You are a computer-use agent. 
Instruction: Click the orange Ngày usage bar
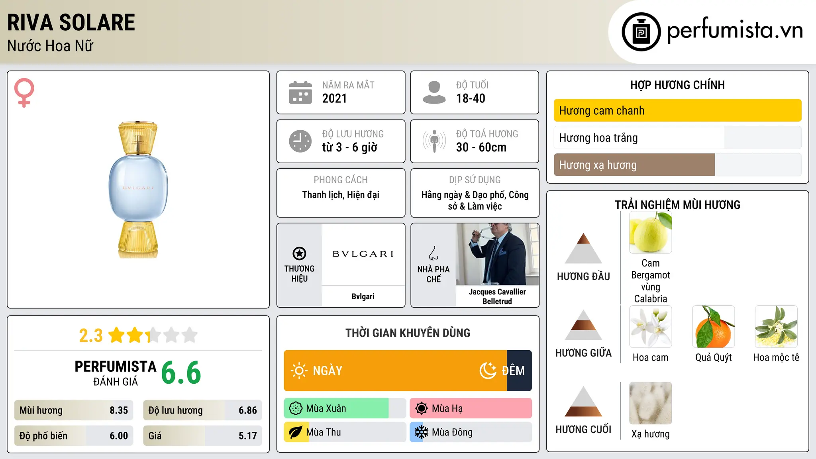(x=395, y=371)
